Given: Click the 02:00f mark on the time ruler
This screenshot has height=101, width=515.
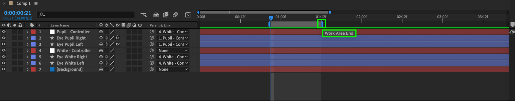Looking at the screenshot, I should pyautogui.click(x=361, y=17).
